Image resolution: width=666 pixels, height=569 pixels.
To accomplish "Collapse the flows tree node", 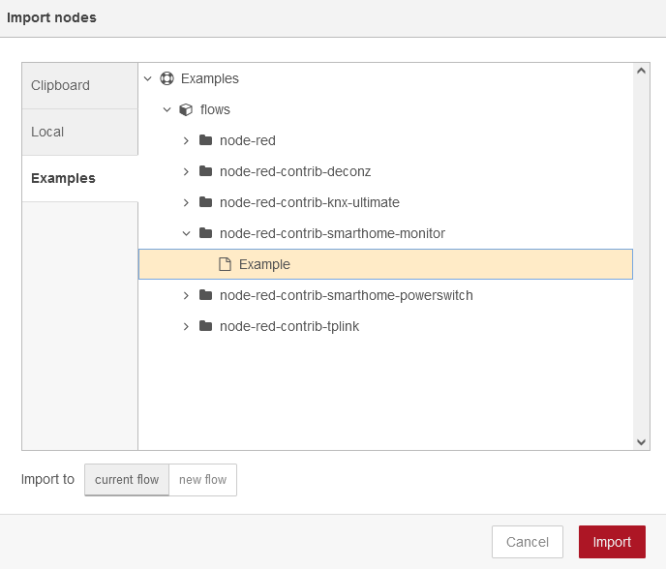I will [x=166, y=109].
